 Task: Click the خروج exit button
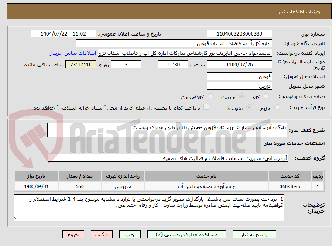tap(73, 234)
